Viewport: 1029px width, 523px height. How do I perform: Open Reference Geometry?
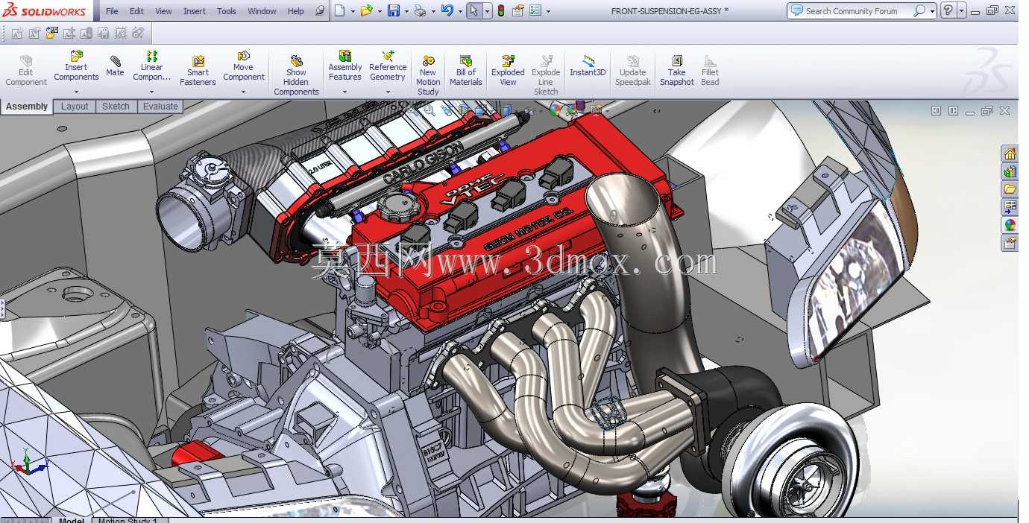(x=388, y=67)
